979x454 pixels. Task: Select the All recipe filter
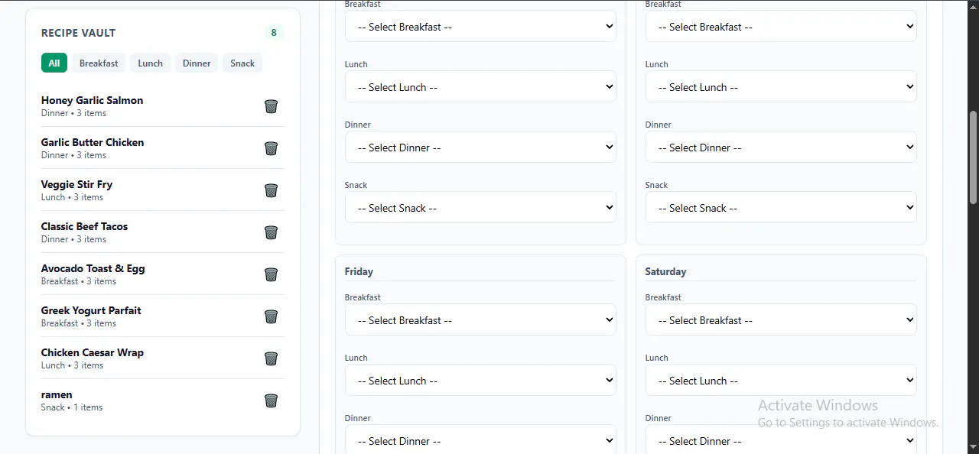54,63
